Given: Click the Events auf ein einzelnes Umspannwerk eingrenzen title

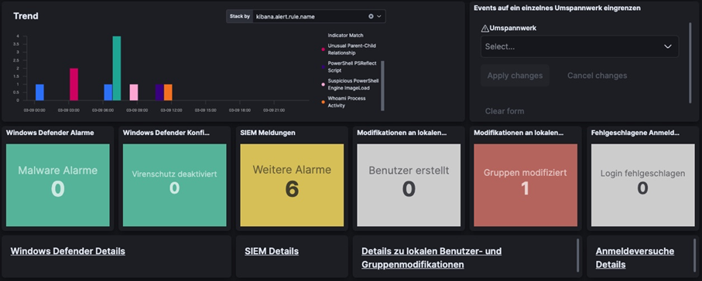Looking at the screenshot, I should click(557, 8).
